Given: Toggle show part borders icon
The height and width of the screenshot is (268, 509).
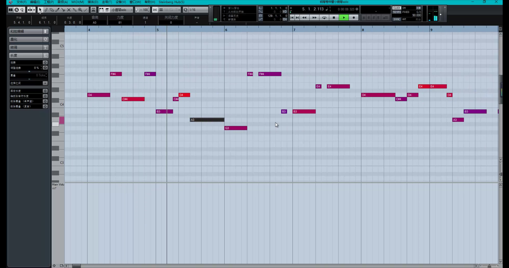Looking at the screenshot, I should tap(101, 10).
